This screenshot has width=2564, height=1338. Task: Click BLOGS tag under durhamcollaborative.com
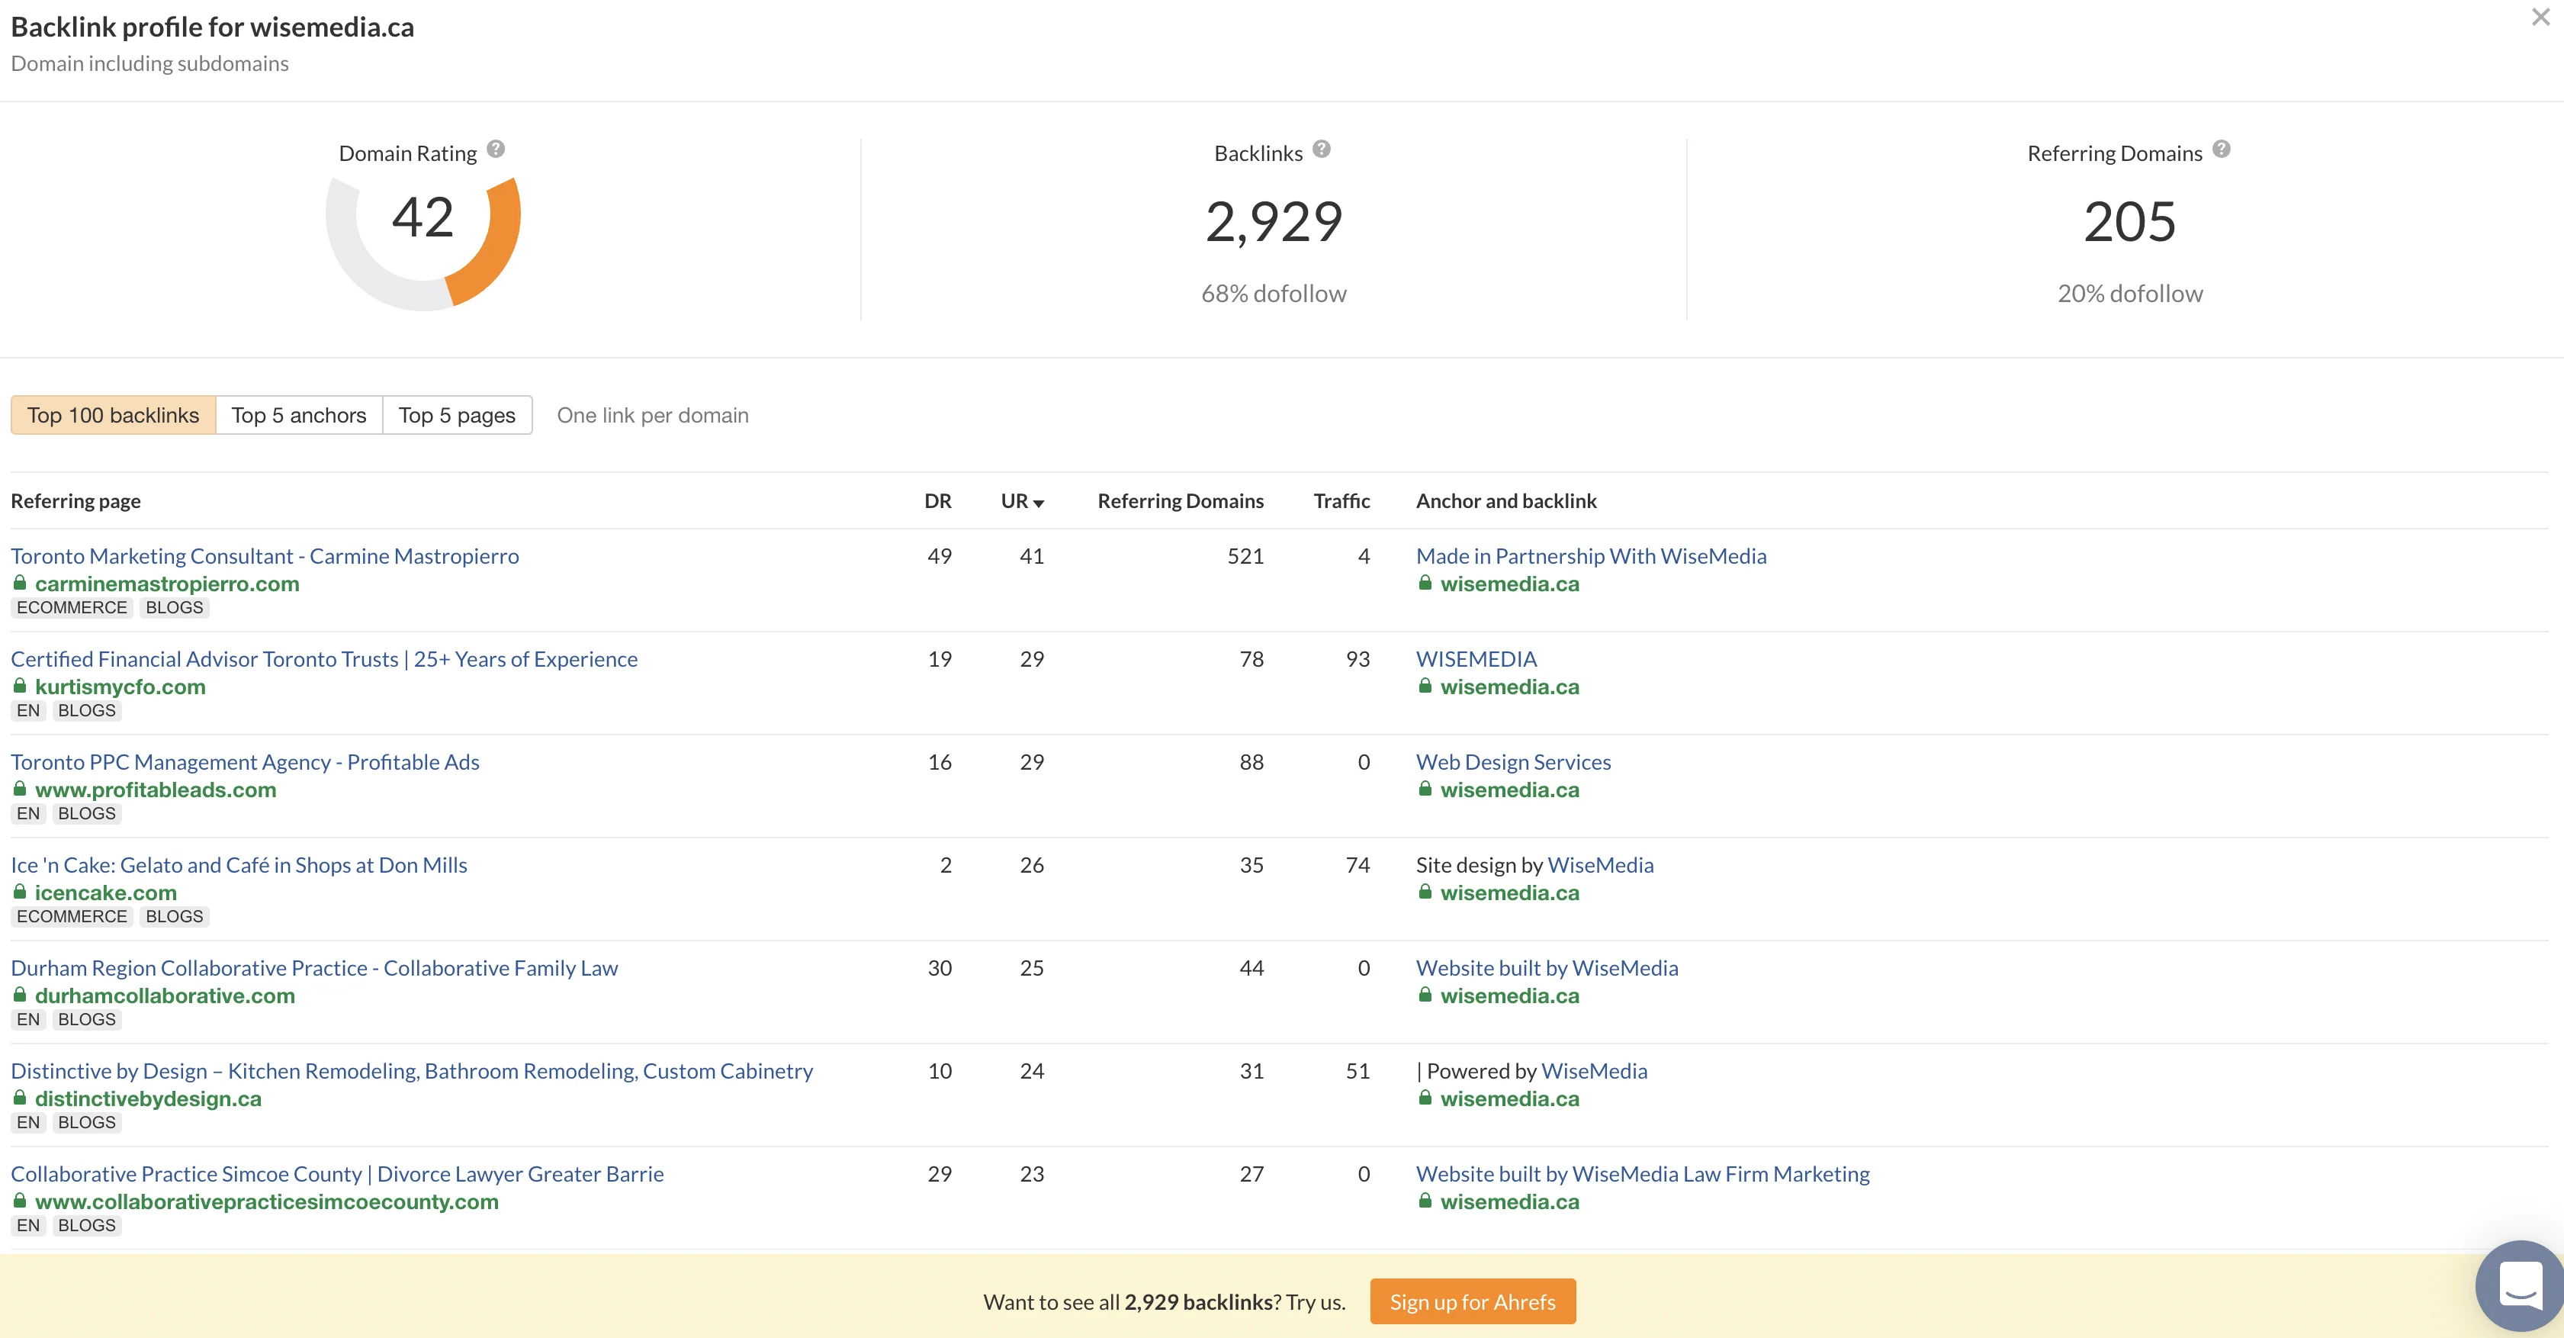coord(87,1019)
